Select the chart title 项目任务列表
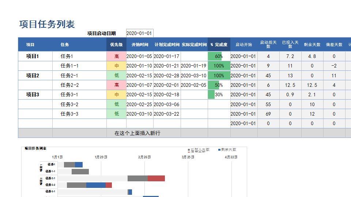 [x=35, y=148]
